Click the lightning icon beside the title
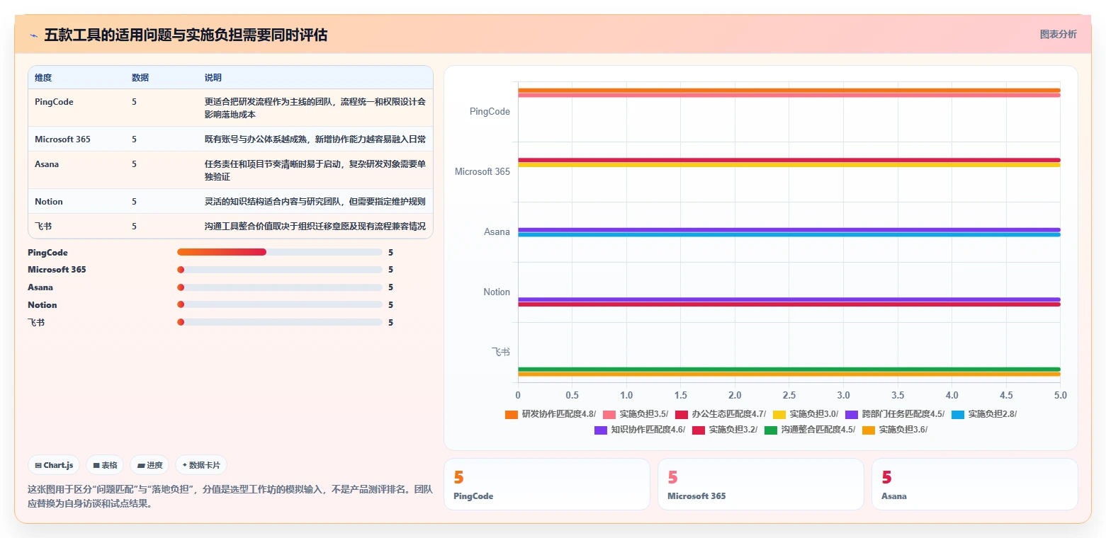 (33, 35)
